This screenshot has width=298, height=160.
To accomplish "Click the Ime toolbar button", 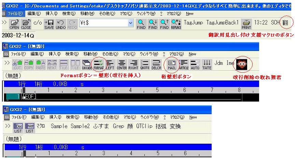I will pos(230,63).
